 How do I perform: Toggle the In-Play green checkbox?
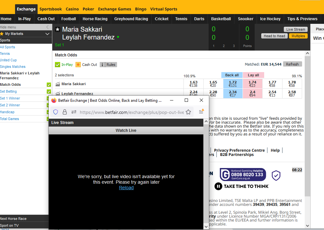click(x=58, y=65)
